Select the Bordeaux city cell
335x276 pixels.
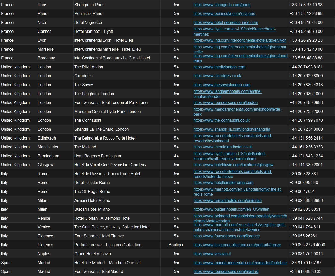click(x=55, y=58)
